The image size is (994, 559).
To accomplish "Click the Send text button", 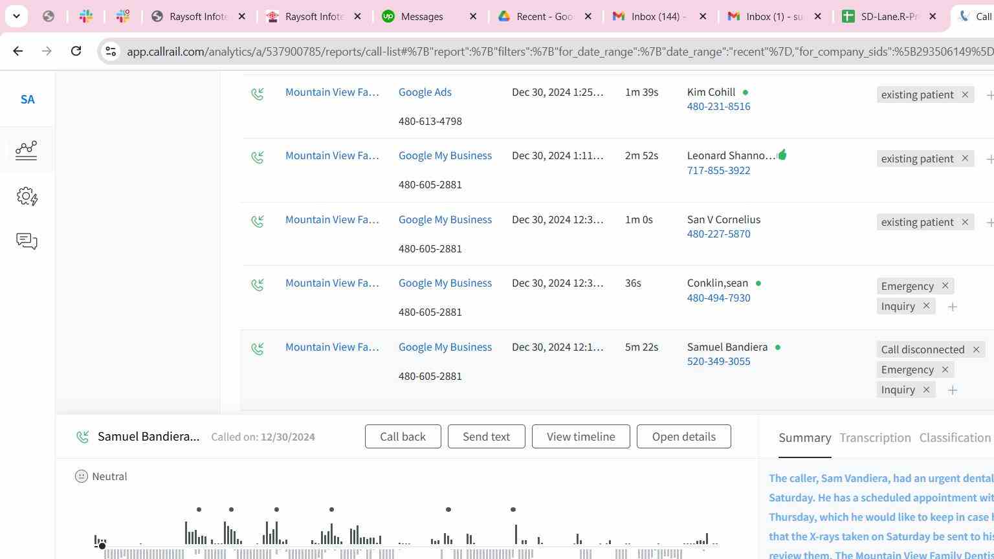I will [x=486, y=437].
